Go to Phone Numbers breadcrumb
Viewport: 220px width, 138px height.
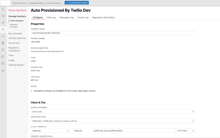tap(20, 3)
